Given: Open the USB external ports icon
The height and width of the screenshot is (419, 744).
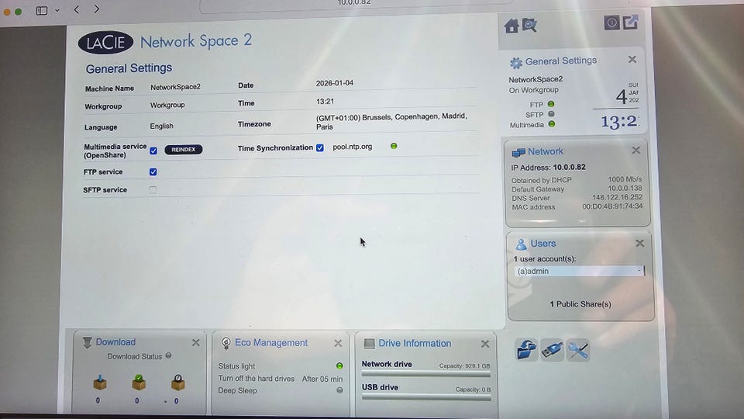Looking at the screenshot, I should (x=552, y=351).
